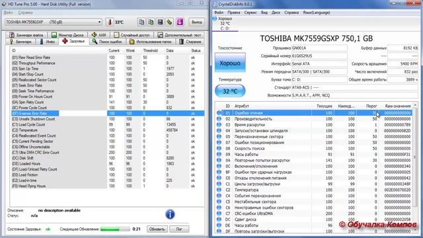This screenshot has width=423, height=238.
Task: Click the next update green progress bar
Action: [x=115, y=229]
